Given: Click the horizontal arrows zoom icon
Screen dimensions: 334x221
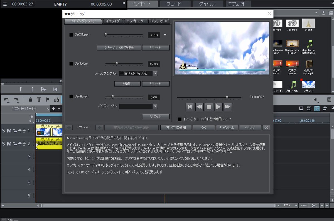Looking at the screenshot, I should (304, 205).
